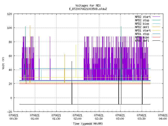Viewport: 168px width, 126px height.
Task: Click the 'Time (yymmdd HH:MM)' x-axis label
Action: [x=88, y=124]
